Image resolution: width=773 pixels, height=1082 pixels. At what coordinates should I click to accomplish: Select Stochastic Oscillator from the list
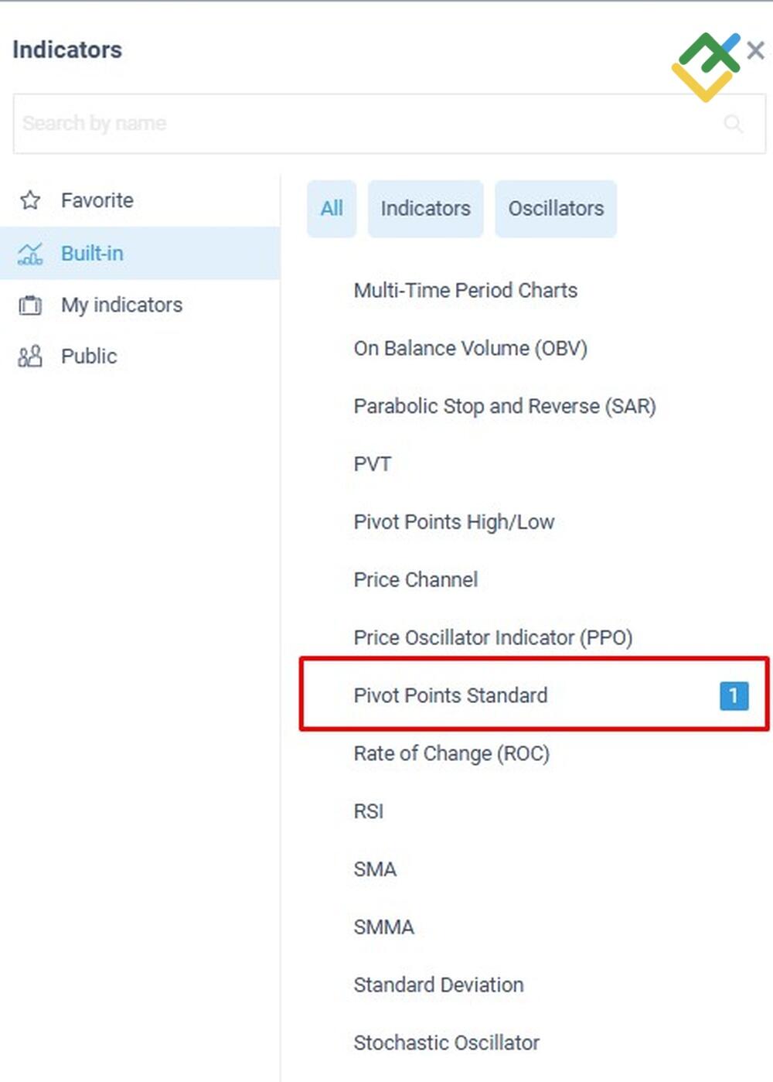pyautogui.click(x=446, y=1043)
